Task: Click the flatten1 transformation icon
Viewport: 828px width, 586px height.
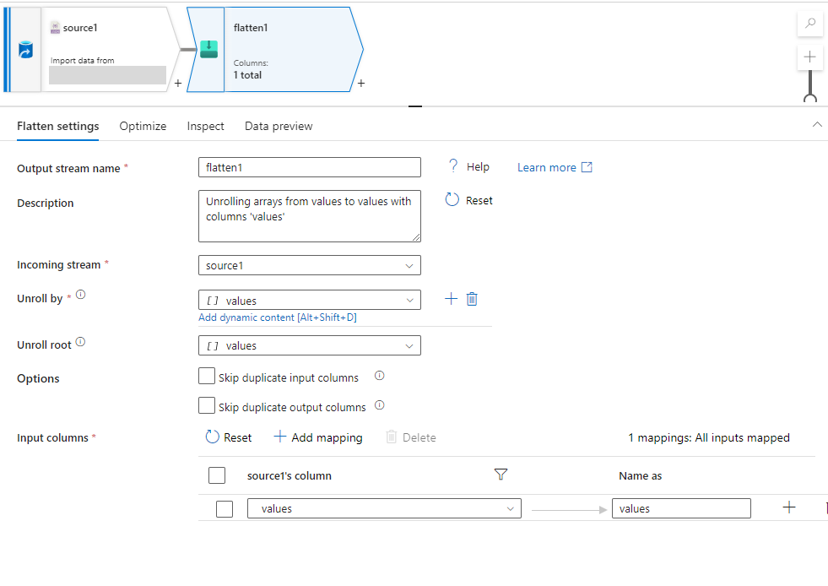Action: click(208, 50)
